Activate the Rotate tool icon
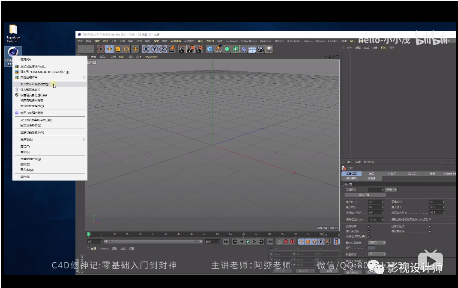The image size is (458, 288). (x=126, y=49)
